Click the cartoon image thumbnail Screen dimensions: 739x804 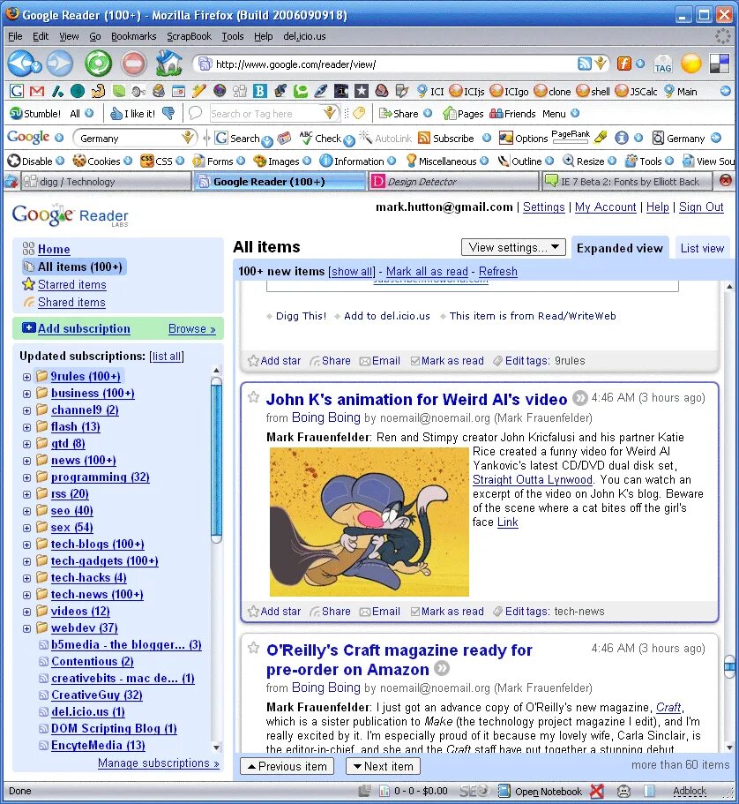[x=369, y=522]
